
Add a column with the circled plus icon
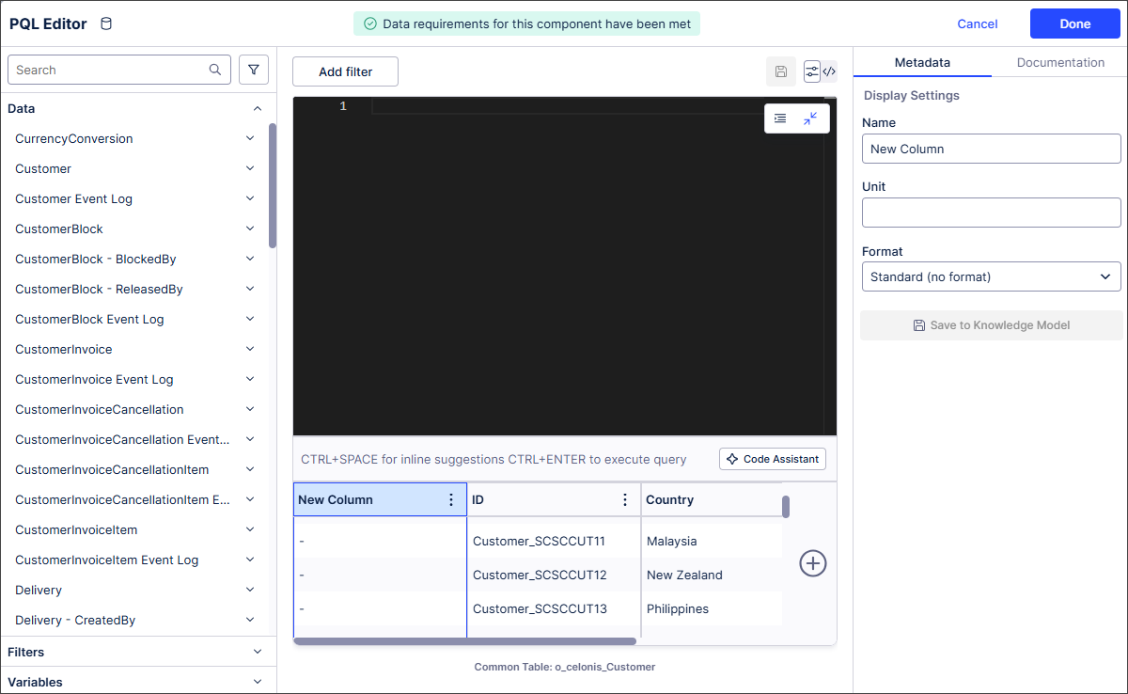813,563
